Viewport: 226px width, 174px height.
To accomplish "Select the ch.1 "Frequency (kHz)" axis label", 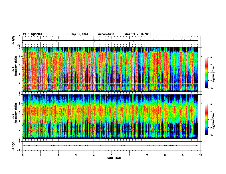I will tap(16, 66).
